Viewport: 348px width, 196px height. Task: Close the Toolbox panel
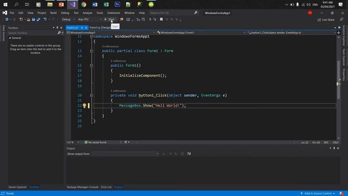[61, 28]
